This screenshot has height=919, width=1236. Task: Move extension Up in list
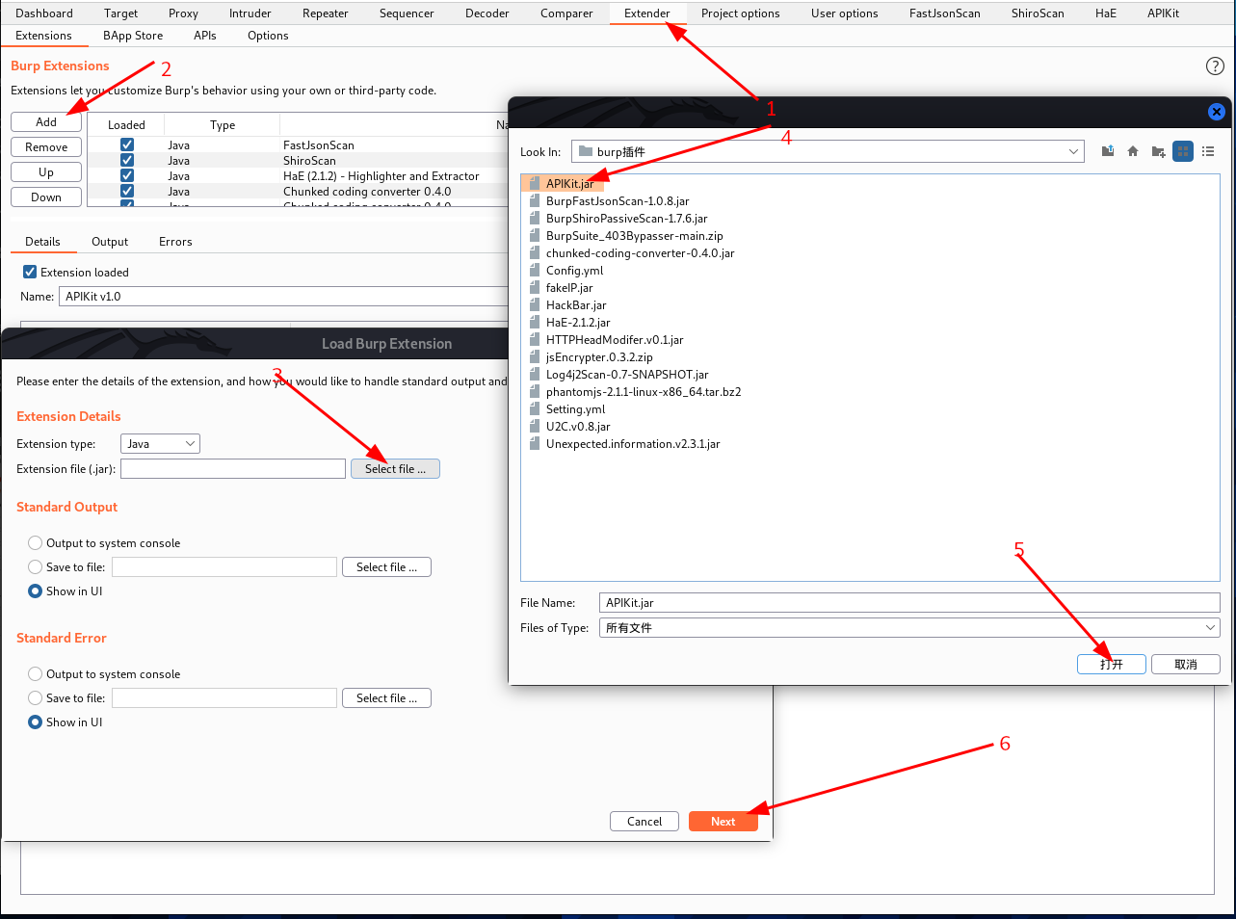pyautogui.click(x=46, y=172)
